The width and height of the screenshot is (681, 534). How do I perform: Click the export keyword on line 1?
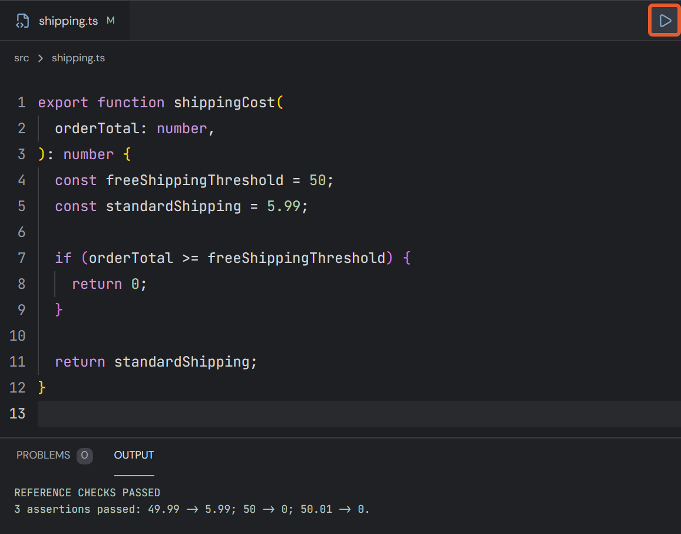tap(63, 103)
